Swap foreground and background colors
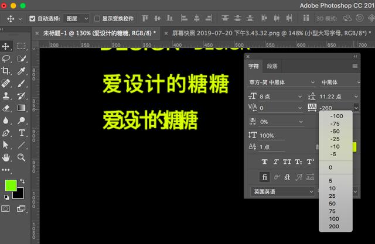The width and height of the screenshot is (375, 244). tap(22, 181)
